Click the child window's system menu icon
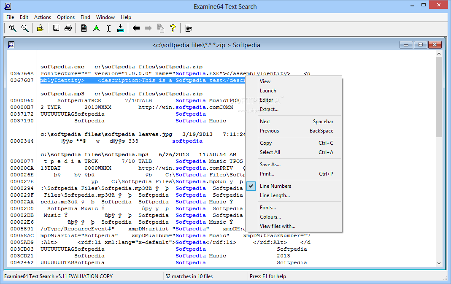Screen dimensions: 451x284 pos(11,45)
